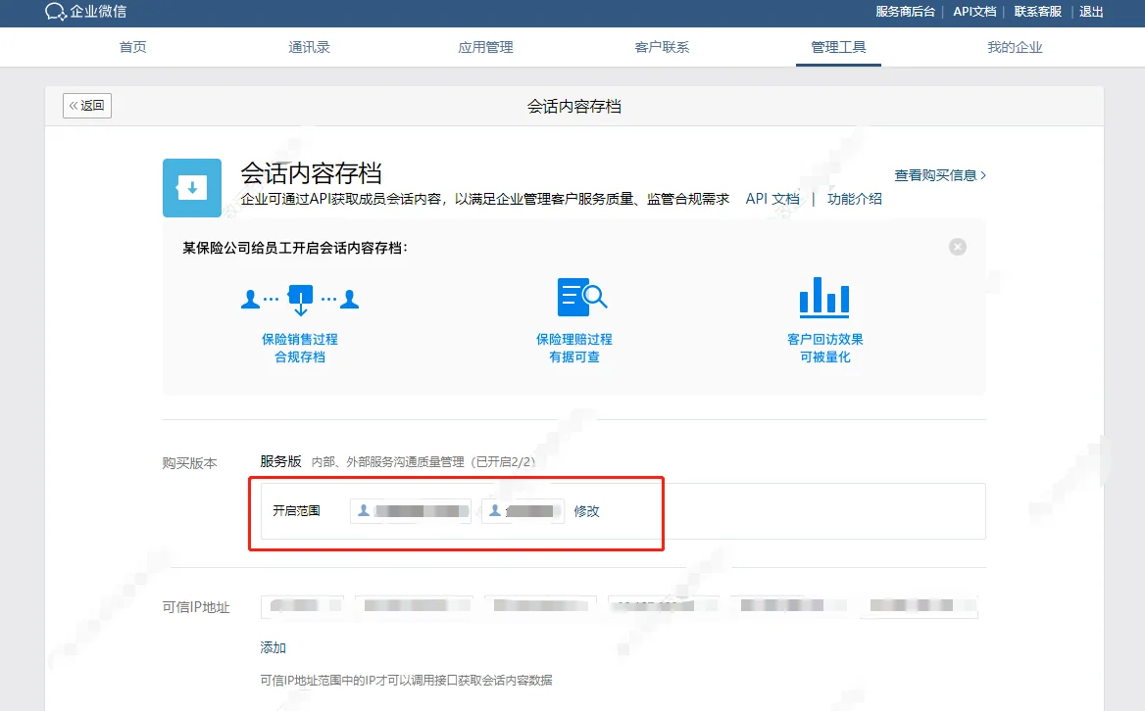Click the blue archive download app icon
1145x711 pixels.
(x=192, y=188)
